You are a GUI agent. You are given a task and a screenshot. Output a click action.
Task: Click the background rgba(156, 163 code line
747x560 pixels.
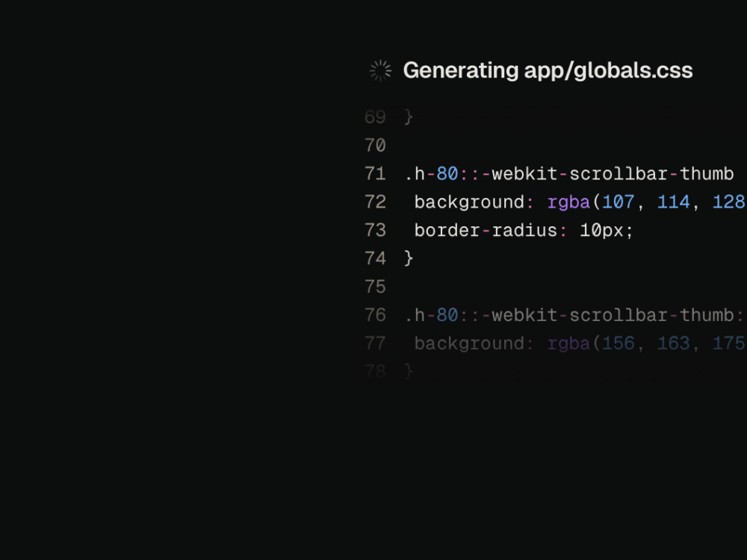(x=580, y=343)
